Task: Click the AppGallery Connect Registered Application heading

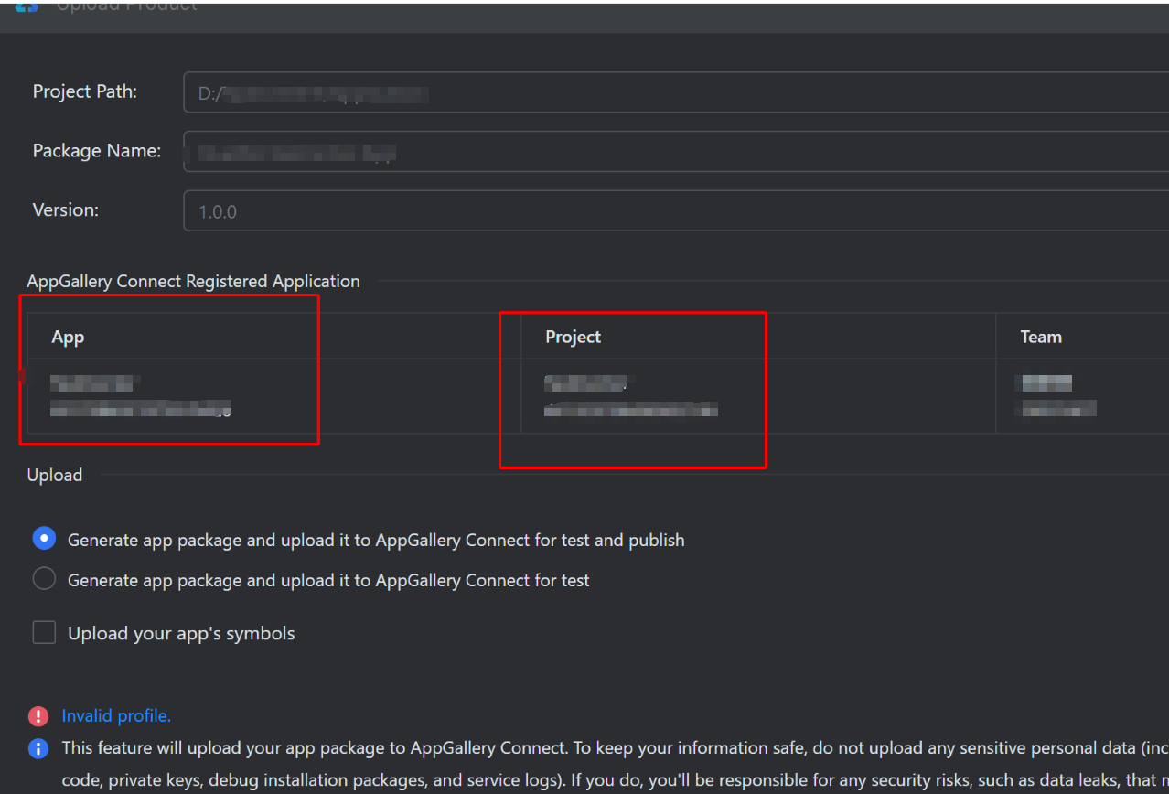Action: point(194,282)
